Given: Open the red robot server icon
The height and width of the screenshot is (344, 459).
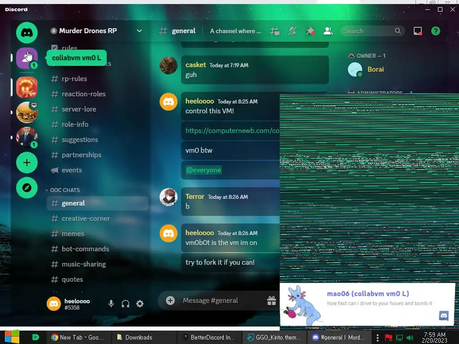Looking at the screenshot, I should click(26, 87).
